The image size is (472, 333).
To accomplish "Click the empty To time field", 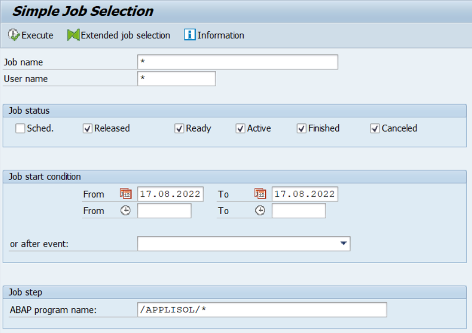I will (x=299, y=210).
